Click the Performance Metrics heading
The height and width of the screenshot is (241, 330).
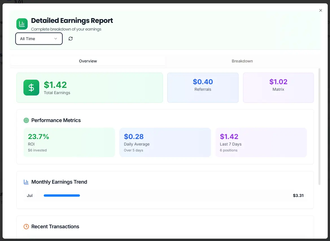[56, 120]
